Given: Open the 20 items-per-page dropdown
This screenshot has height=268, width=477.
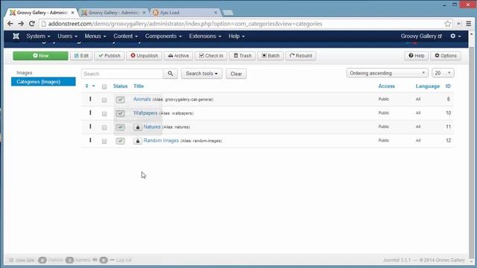Looking at the screenshot, I should pos(443,73).
